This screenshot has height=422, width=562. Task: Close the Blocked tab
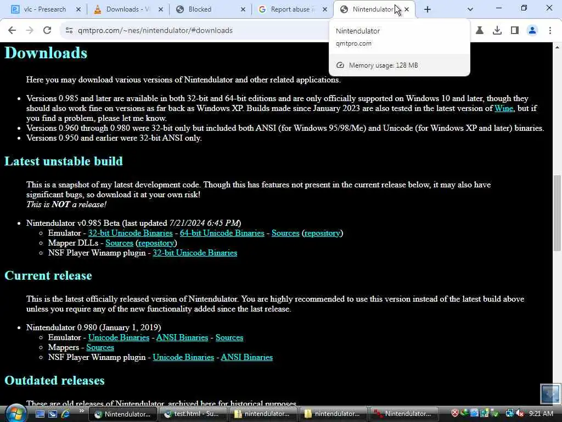pyautogui.click(x=243, y=9)
